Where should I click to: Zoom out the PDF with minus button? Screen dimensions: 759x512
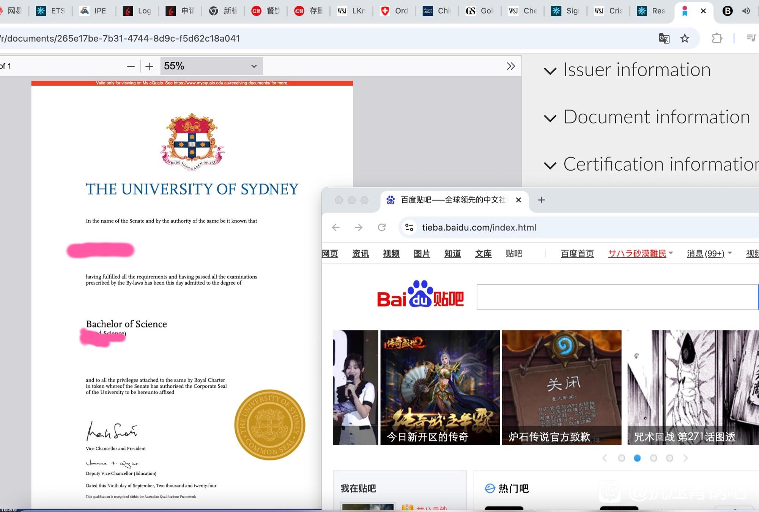click(131, 66)
